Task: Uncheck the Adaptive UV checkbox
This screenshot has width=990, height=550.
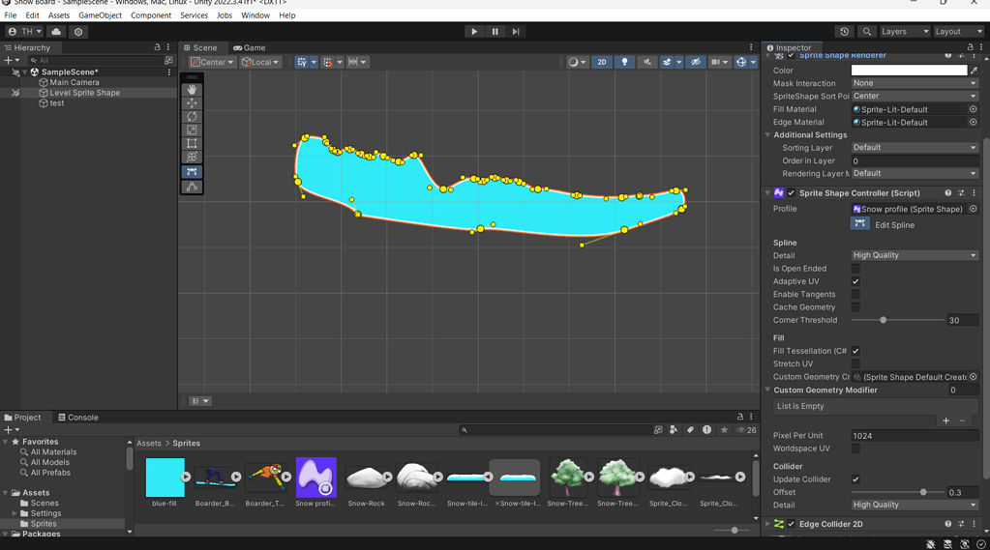Action: click(x=855, y=281)
